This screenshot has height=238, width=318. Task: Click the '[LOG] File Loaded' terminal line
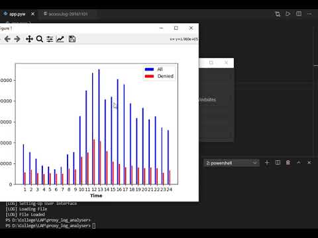(x=25, y=214)
